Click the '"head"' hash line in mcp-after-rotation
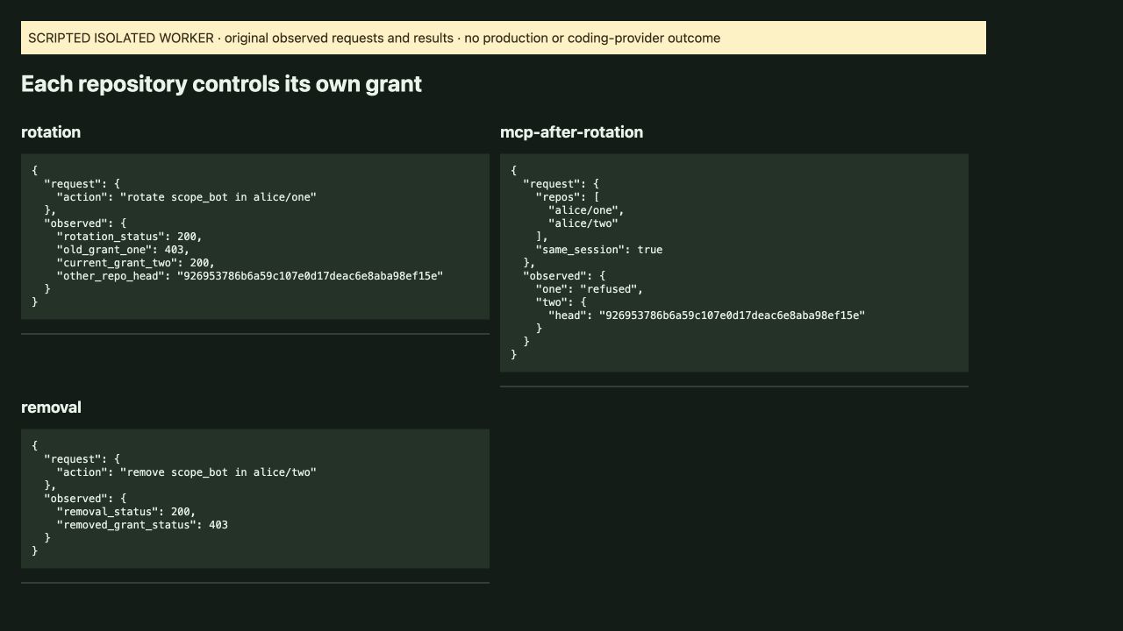The height and width of the screenshot is (631, 1123). [707, 315]
